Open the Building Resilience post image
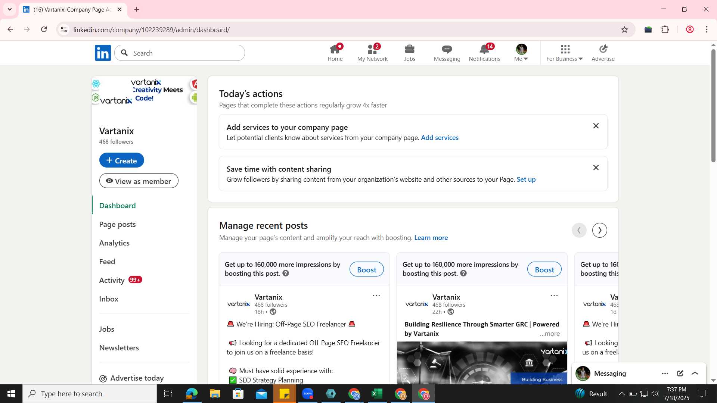 tap(482, 363)
